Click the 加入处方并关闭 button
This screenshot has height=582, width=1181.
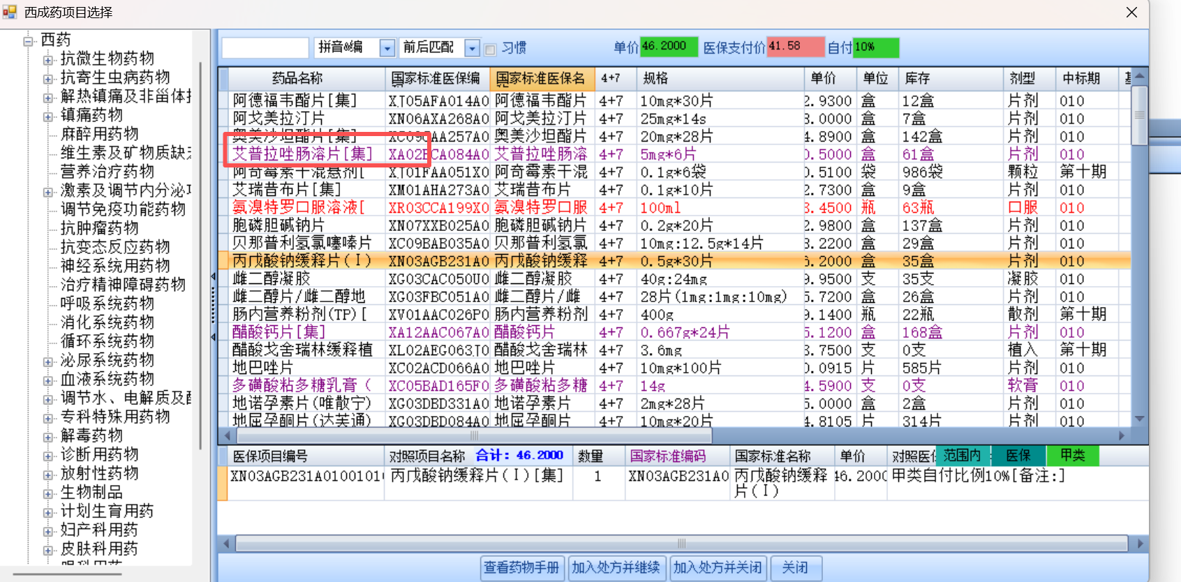click(718, 567)
